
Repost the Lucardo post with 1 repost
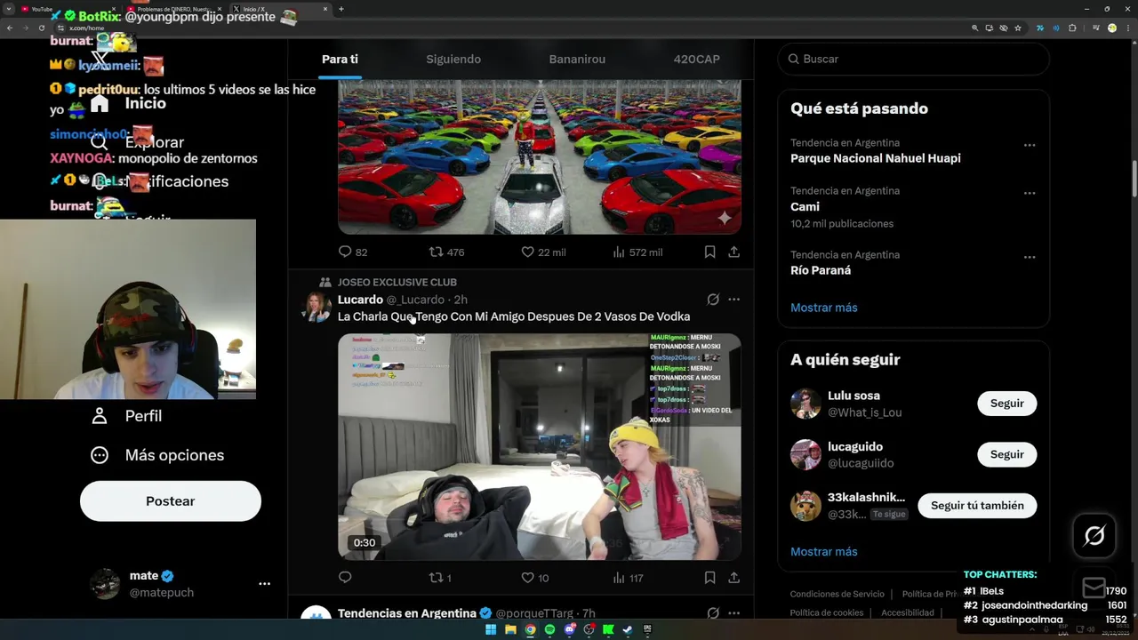tap(440, 577)
